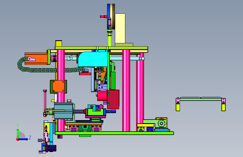Click the blue Z axis arrow of the triad

point(23,139)
